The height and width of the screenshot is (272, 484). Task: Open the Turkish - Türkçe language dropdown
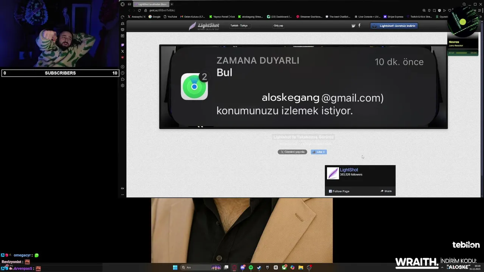[239, 26]
